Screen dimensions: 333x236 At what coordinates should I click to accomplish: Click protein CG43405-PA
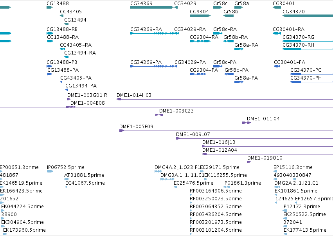(61, 82)
